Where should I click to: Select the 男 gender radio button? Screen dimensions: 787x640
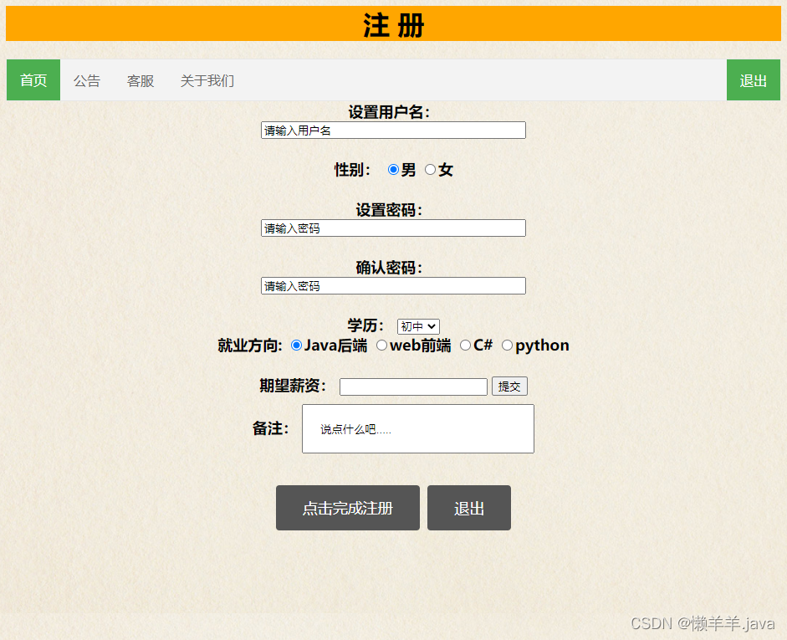point(393,170)
